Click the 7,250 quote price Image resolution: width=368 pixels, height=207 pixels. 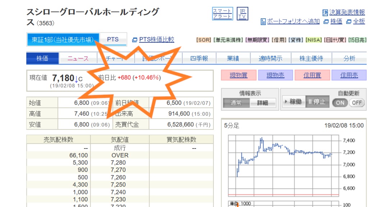118,184
